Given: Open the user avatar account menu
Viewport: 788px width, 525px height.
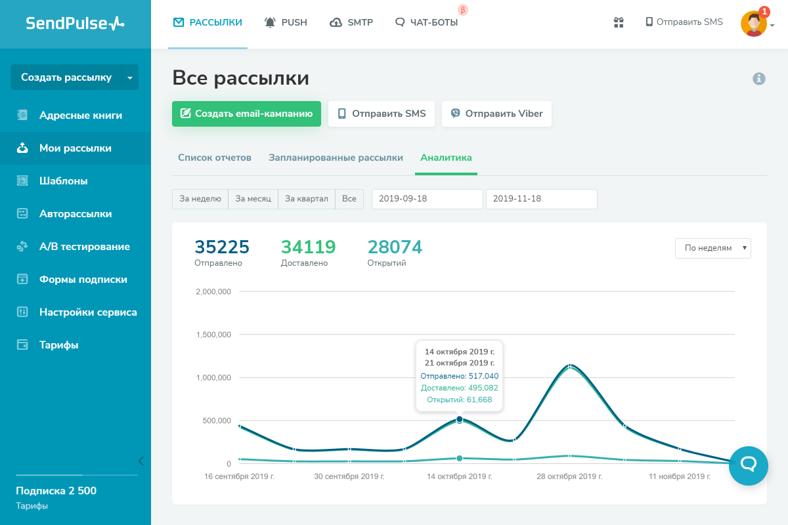Looking at the screenshot, I should pos(755,24).
